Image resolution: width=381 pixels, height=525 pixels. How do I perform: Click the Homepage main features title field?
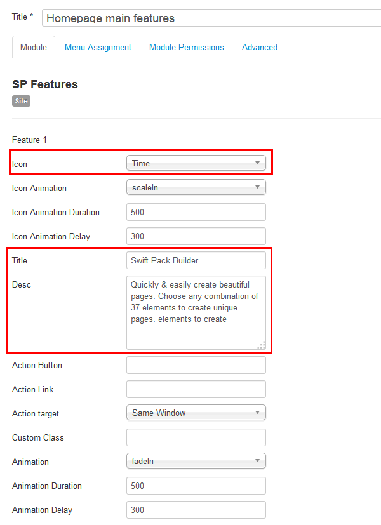tap(211, 18)
